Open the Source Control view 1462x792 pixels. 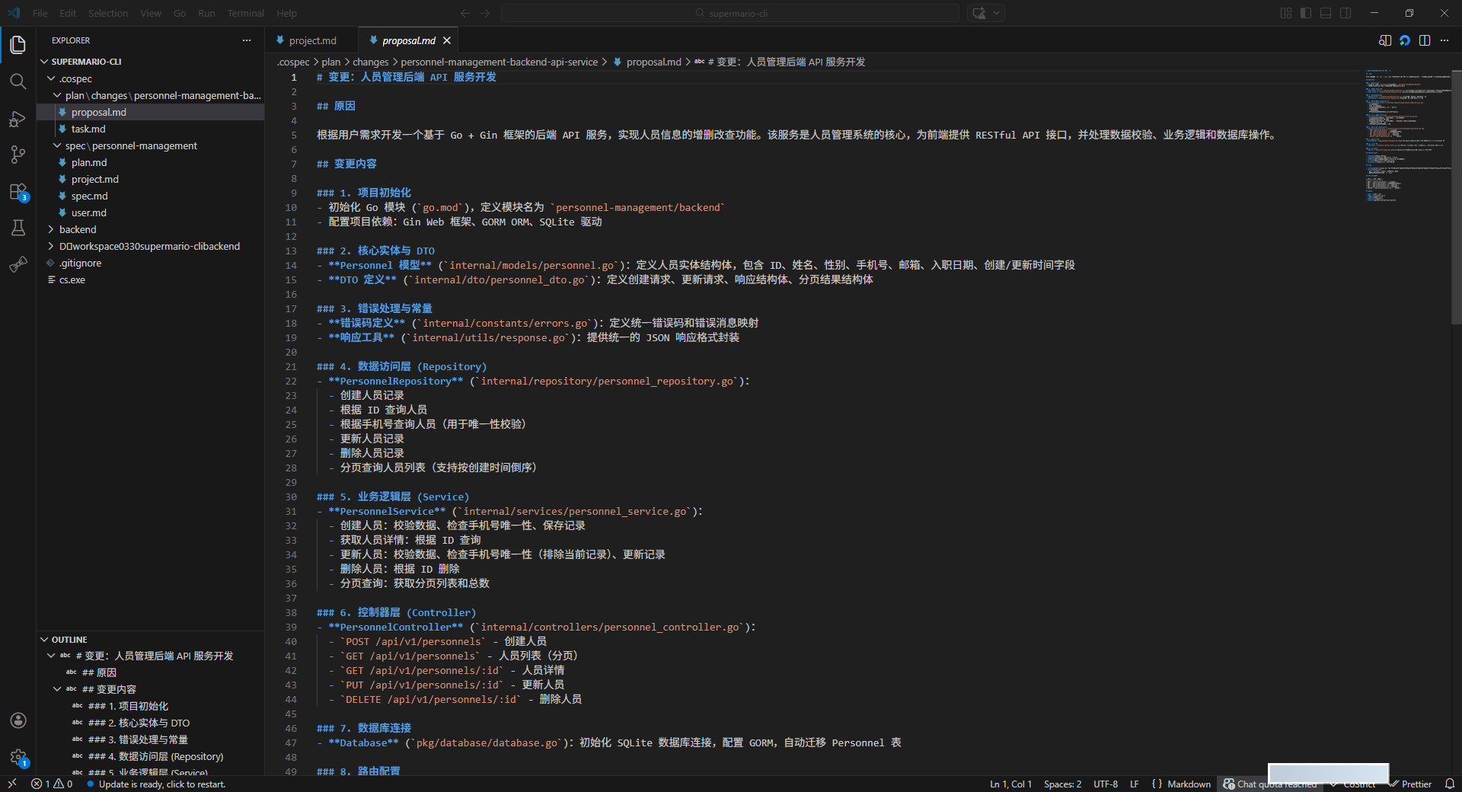click(x=18, y=155)
